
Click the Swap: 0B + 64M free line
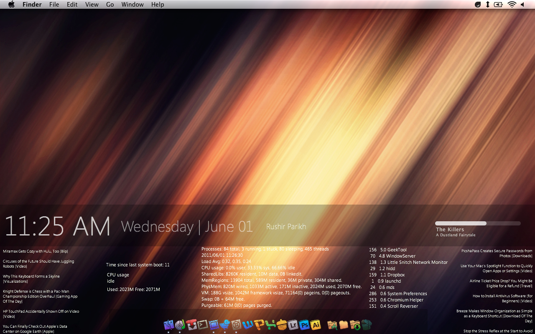pos(223,299)
